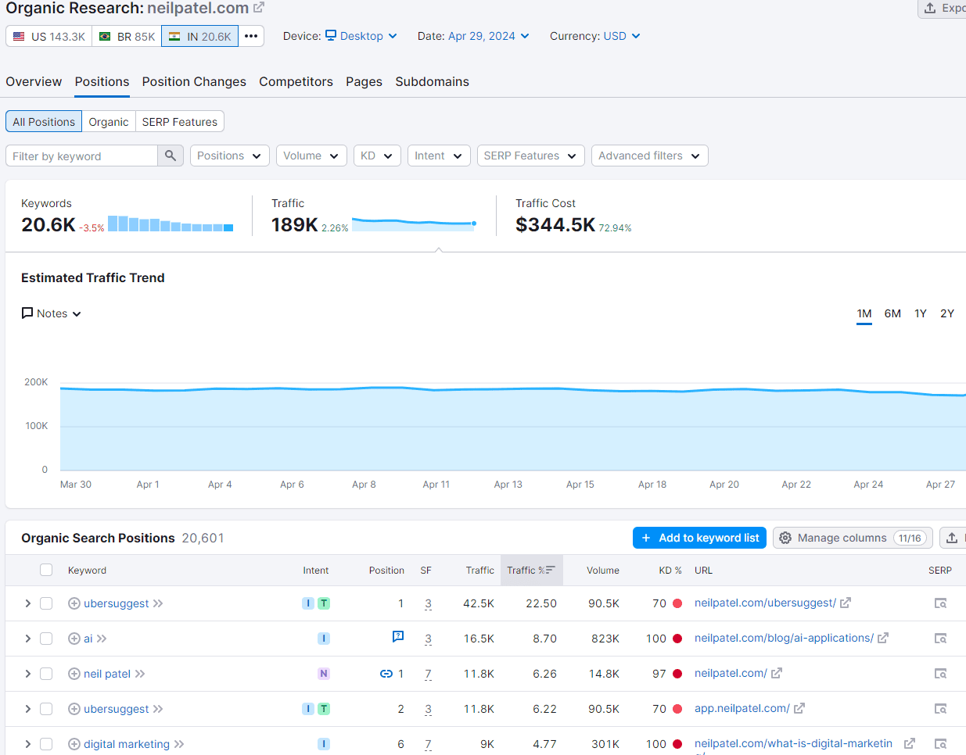Click the search magnifier beside keyword filter

point(170,156)
